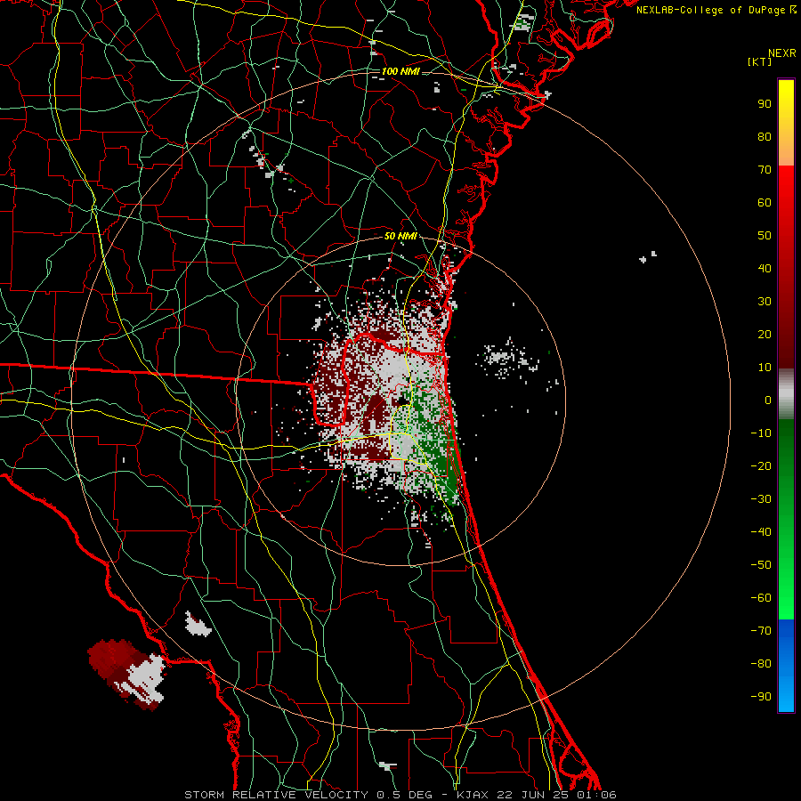Click the positive 70 knot scale label
The width and height of the screenshot is (801, 801).
(x=765, y=170)
